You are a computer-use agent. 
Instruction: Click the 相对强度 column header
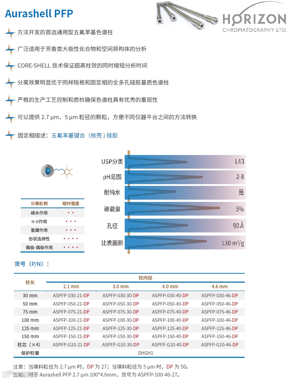pos(71,204)
